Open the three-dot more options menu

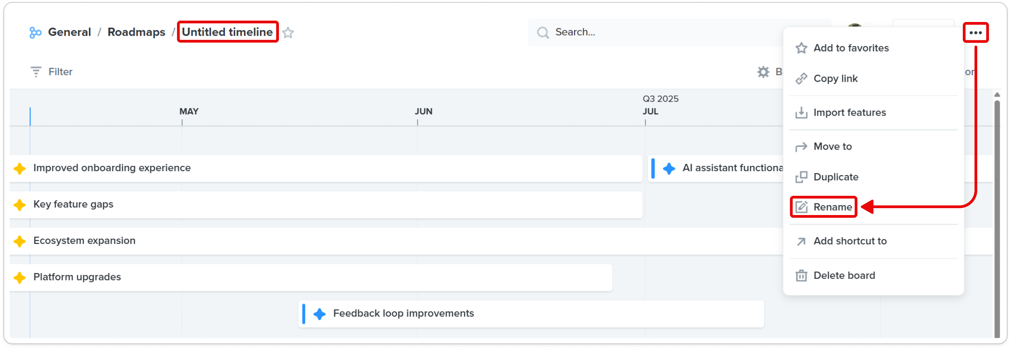[975, 33]
